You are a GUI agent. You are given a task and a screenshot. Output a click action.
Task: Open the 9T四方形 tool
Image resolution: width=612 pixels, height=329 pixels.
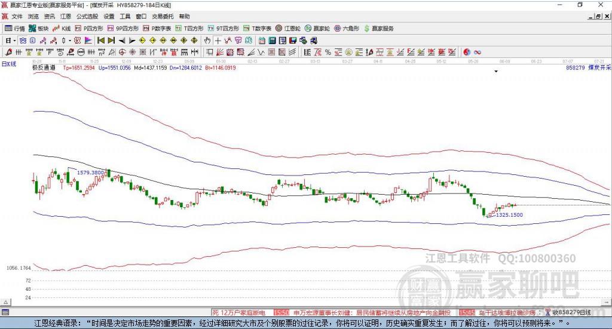tap(224, 29)
